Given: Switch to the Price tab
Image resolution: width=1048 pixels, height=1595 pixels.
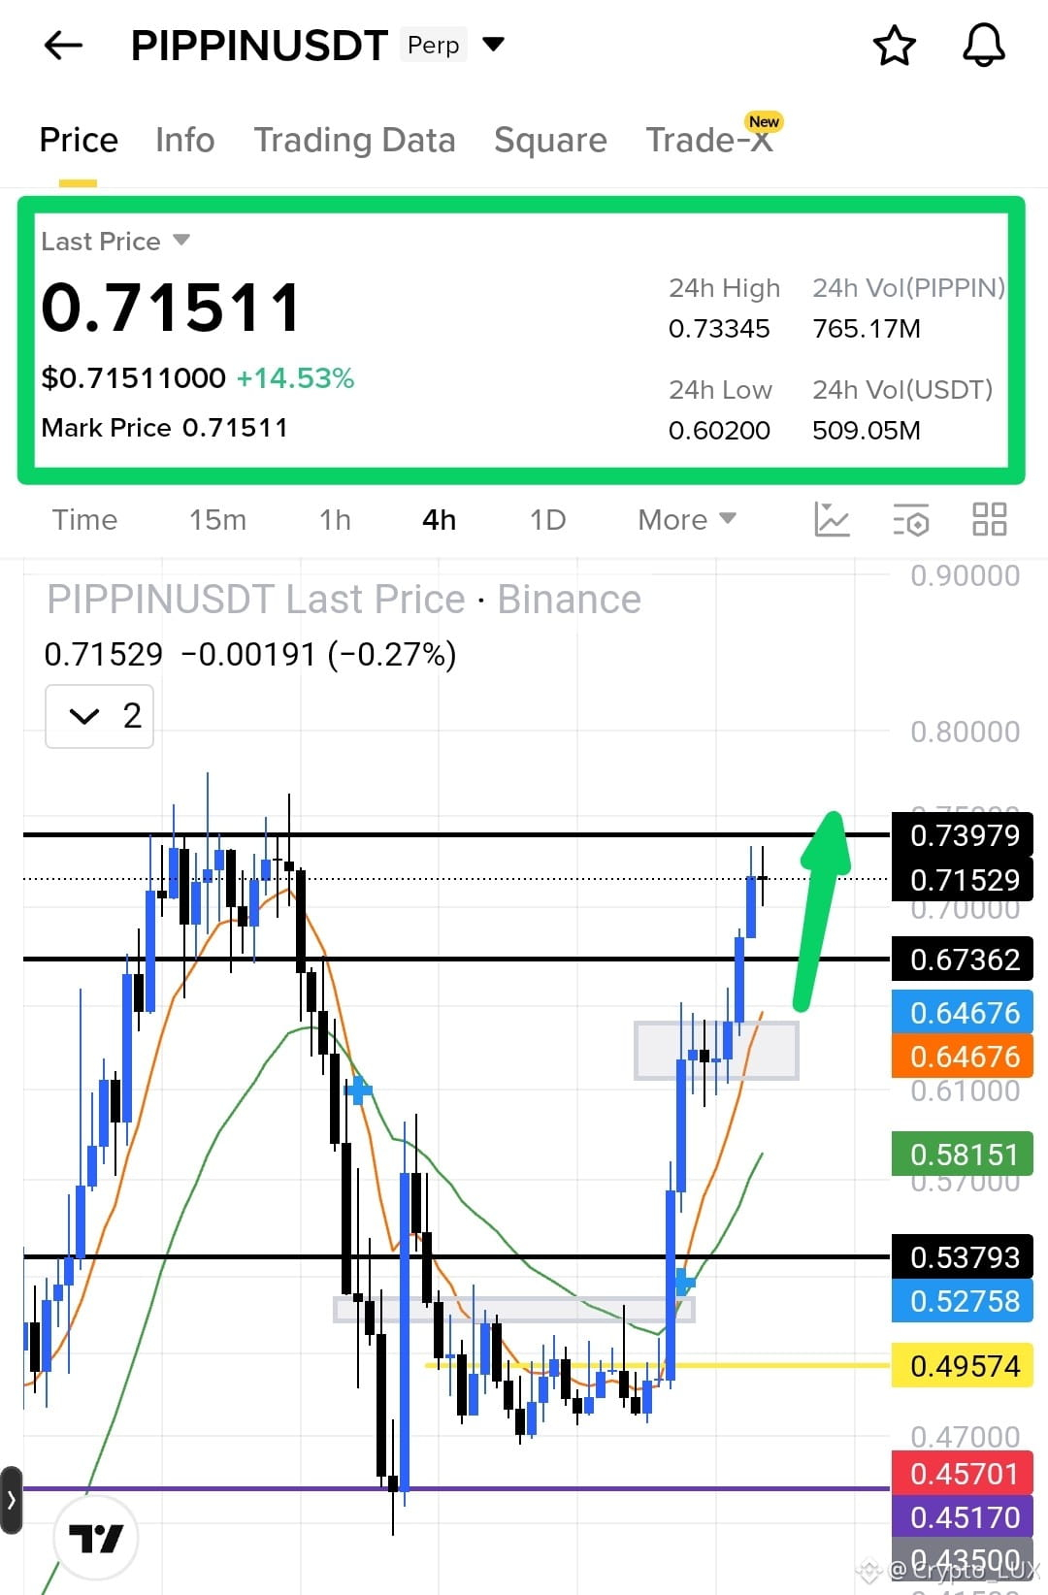Looking at the screenshot, I should [79, 140].
